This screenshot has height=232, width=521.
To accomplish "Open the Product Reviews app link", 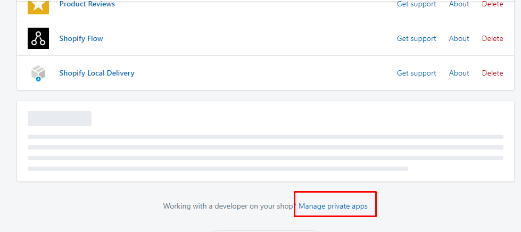I will click(87, 4).
